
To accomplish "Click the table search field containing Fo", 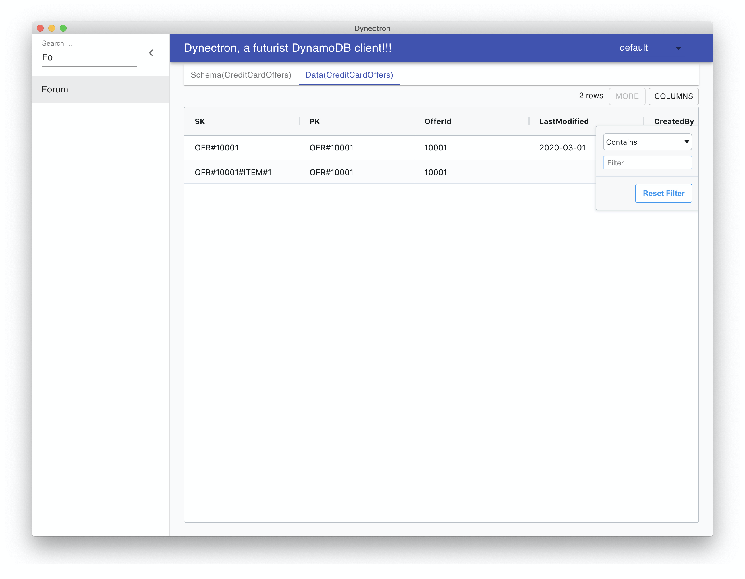I will point(89,57).
